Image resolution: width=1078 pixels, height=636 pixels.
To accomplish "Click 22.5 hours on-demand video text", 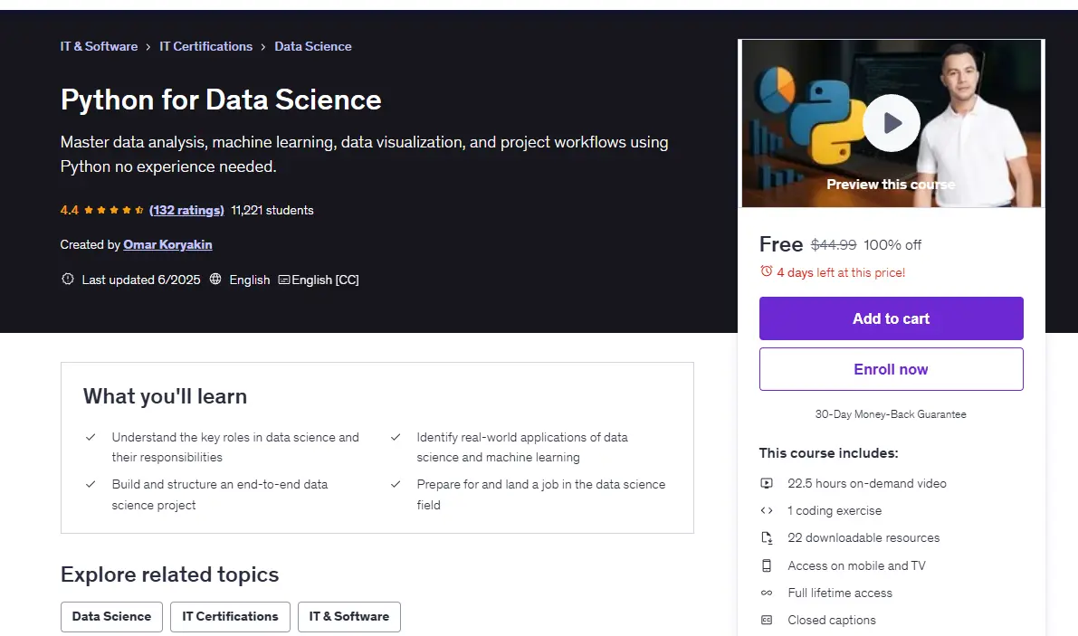I will click(x=867, y=483).
